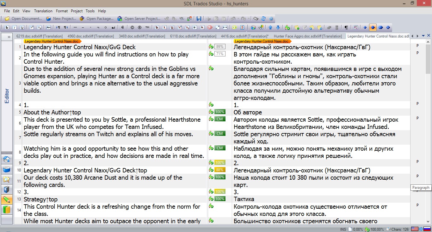Open the File menu
The height and width of the screenshot is (232, 432).
click(7, 11)
